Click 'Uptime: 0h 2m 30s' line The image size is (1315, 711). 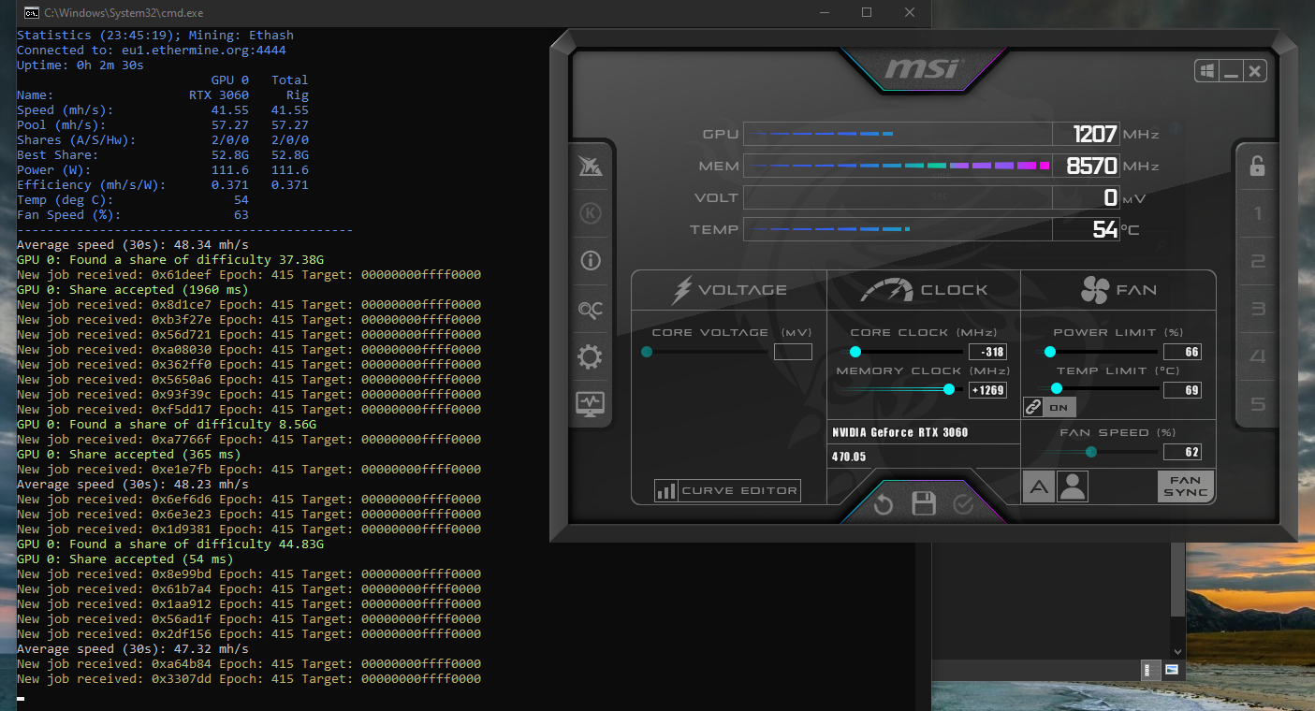[x=80, y=65]
